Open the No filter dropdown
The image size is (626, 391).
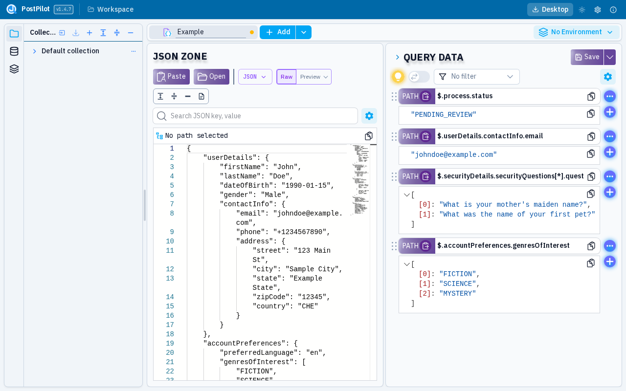(x=476, y=77)
